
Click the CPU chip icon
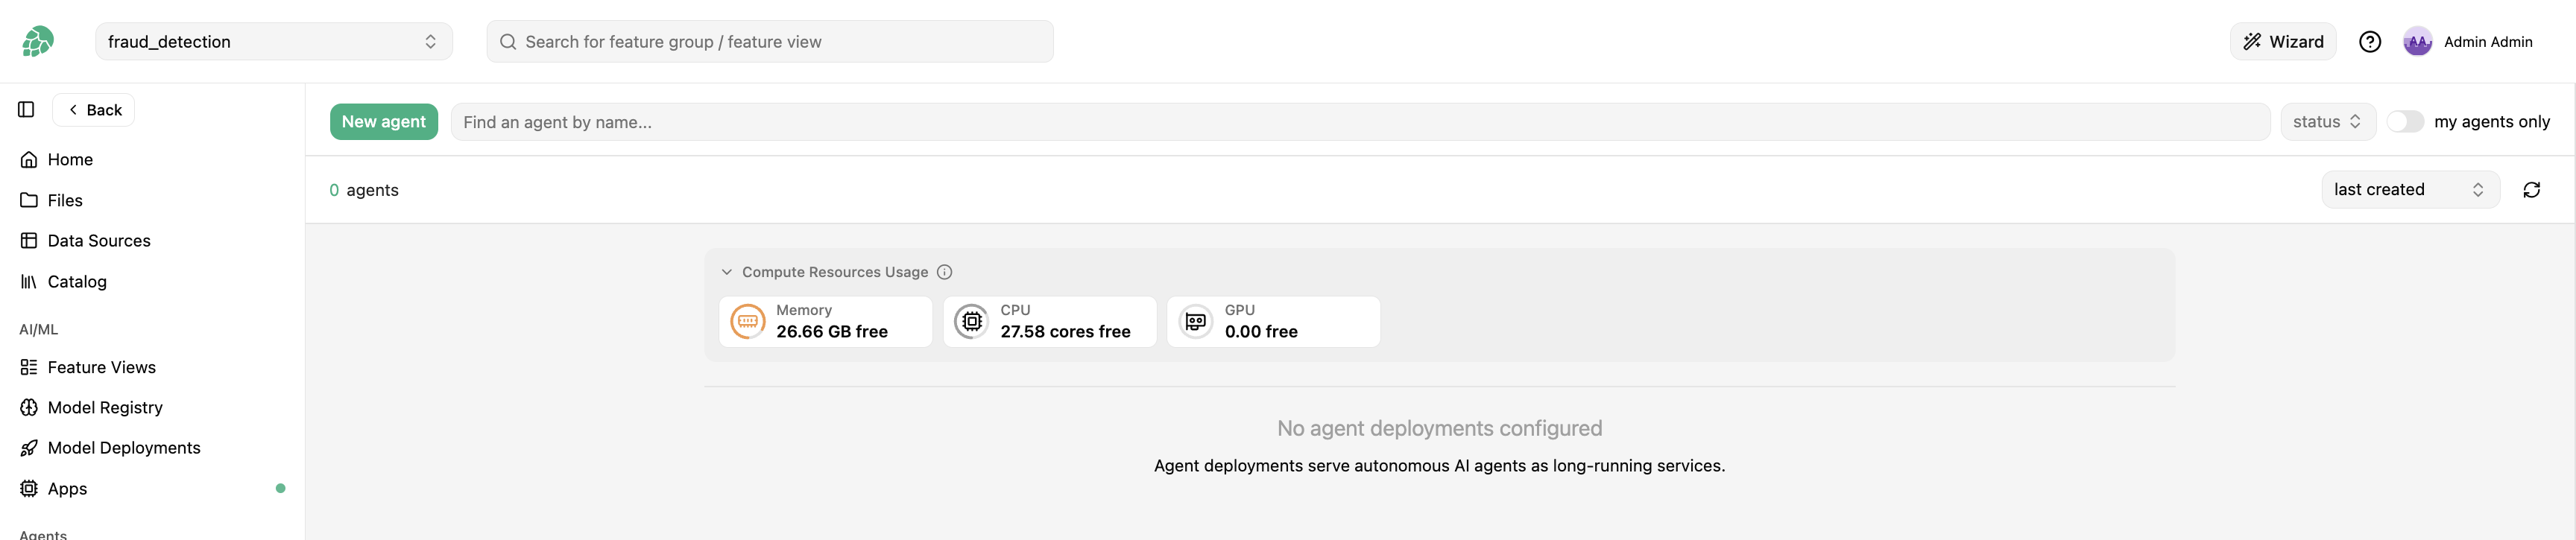tap(972, 322)
